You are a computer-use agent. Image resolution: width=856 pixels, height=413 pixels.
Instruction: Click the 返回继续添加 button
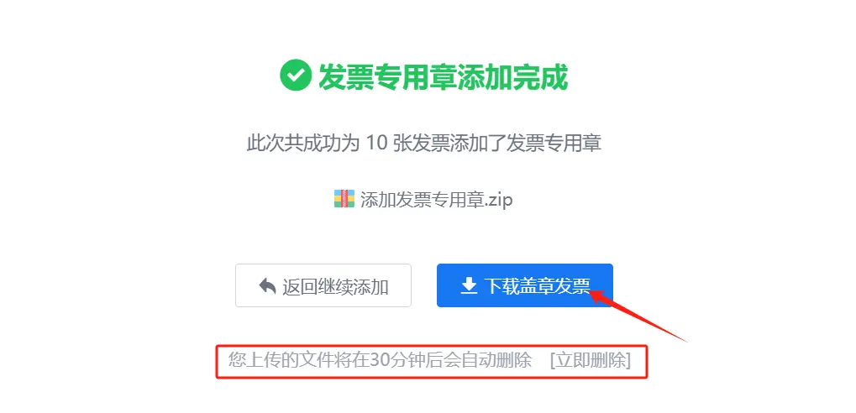pos(323,285)
